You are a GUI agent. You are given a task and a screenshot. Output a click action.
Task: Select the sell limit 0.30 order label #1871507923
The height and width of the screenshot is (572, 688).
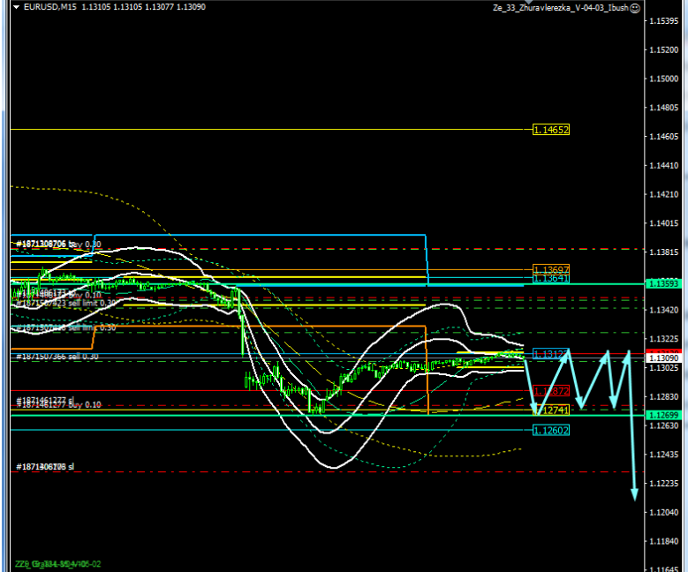point(66,303)
